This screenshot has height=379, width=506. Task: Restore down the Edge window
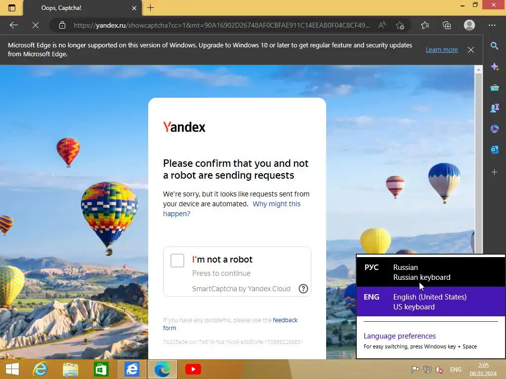[x=475, y=4]
